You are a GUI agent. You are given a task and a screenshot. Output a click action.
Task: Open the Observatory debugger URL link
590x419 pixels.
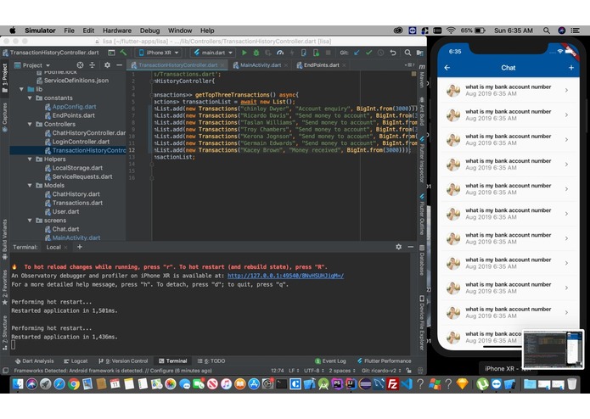[x=285, y=276]
